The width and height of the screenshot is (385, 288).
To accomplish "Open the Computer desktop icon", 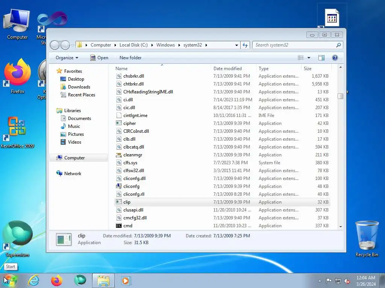I will [x=17, y=24].
